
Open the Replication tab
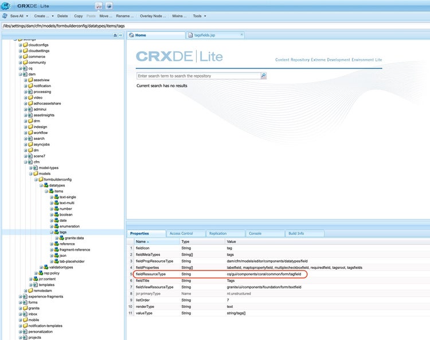[x=225, y=233]
